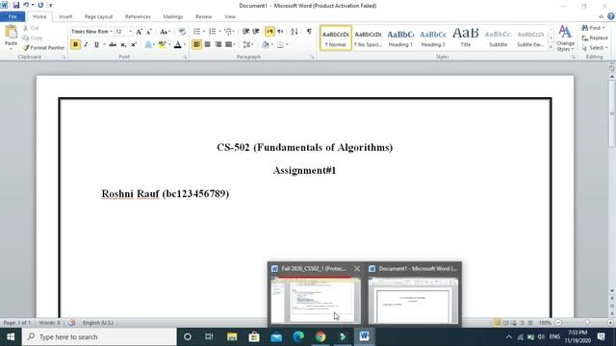Click the Shrink Font icon
616x346 pixels.
click(149, 32)
